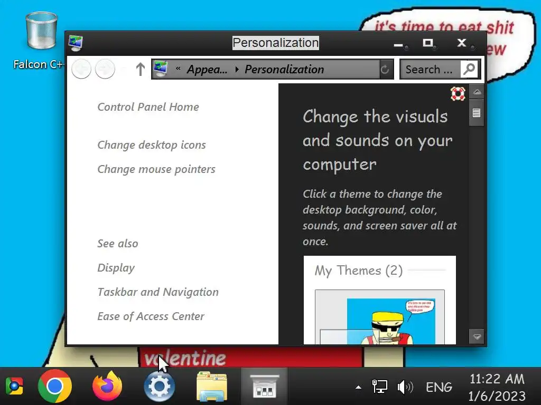
Task: Refresh the address bar location
Action: click(385, 69)
